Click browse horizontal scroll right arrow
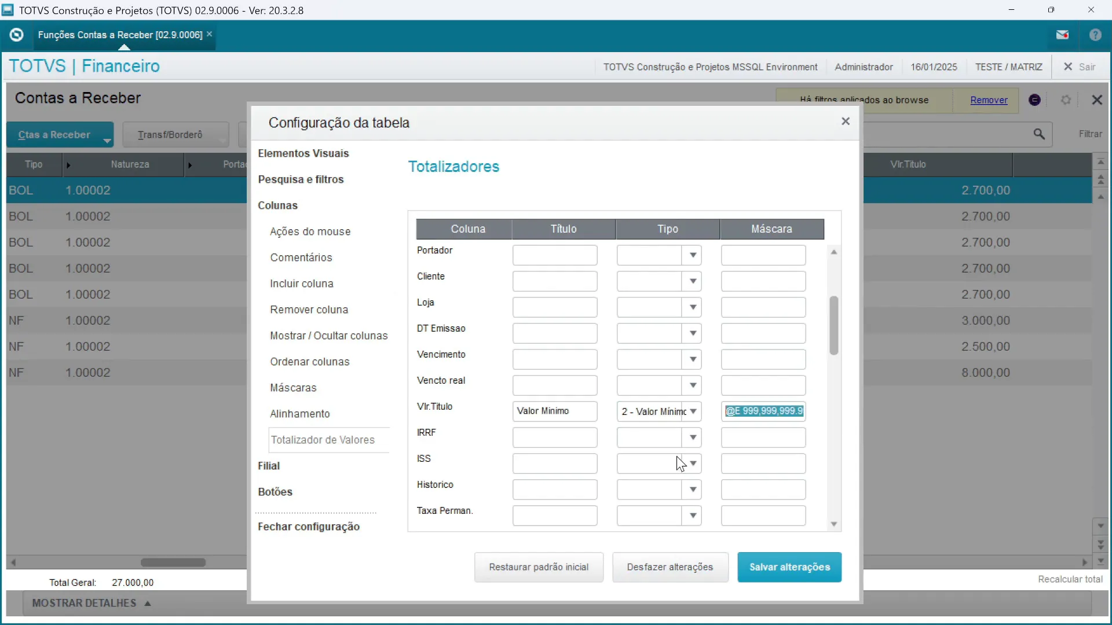 pyautogui.click(x=1085, y=562)
